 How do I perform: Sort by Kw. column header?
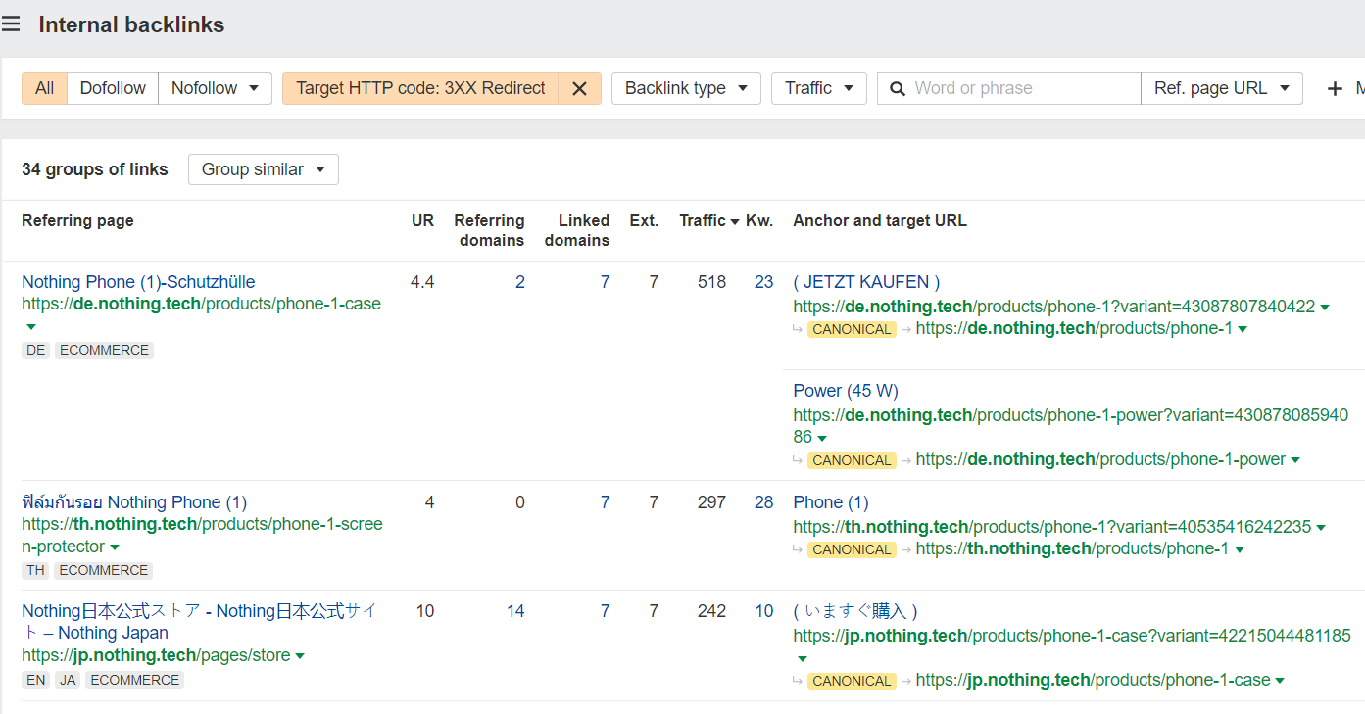[759, 221]
